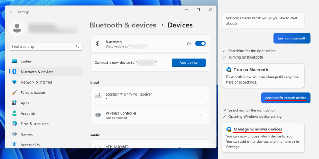
Task: Click the Wireless Controller gamepad icon
Action: [98, 115]
